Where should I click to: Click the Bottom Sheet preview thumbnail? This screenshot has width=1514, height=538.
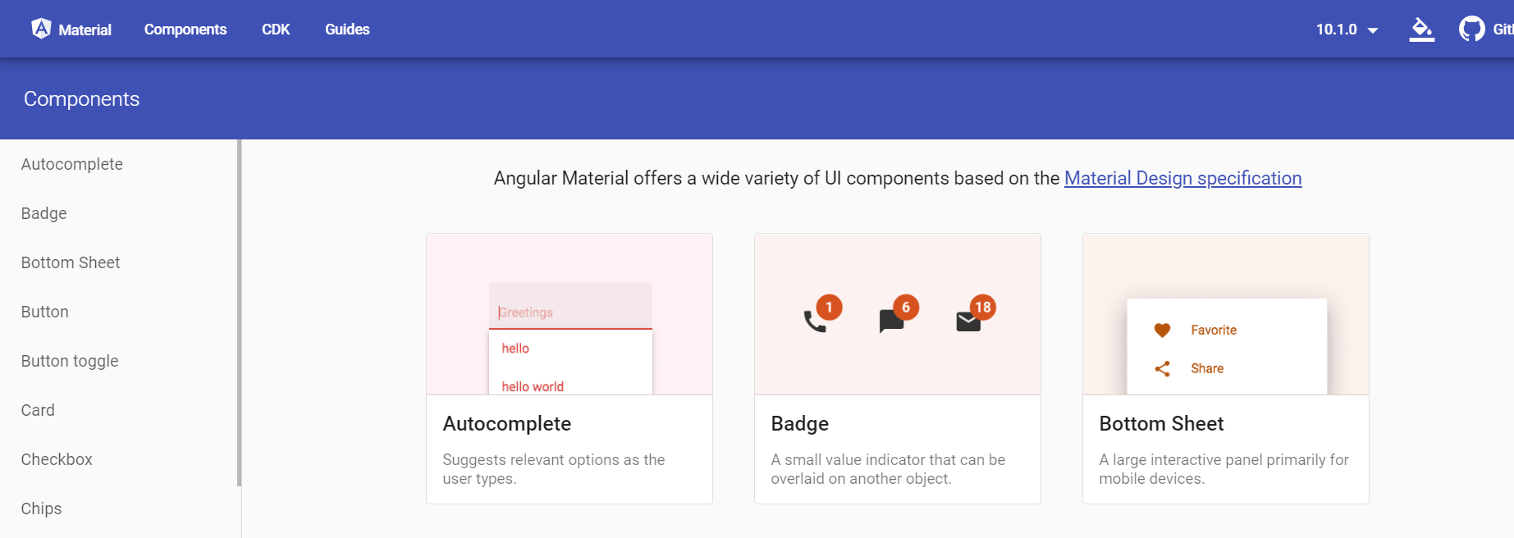coord(1226,314)
